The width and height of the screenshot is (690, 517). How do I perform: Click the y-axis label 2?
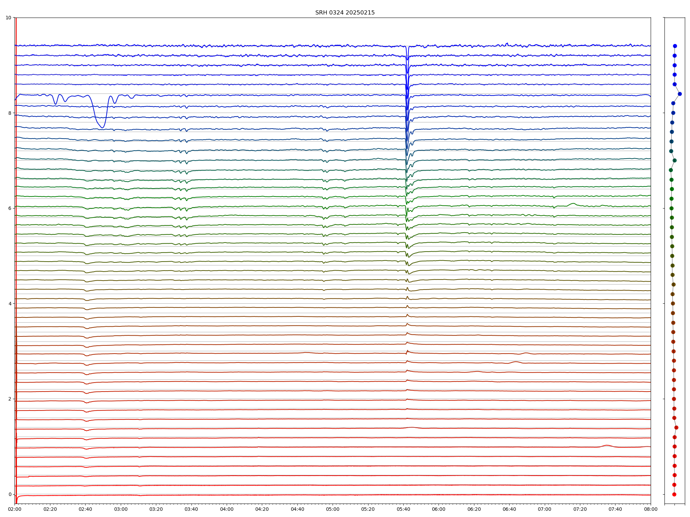click(10, 399)
